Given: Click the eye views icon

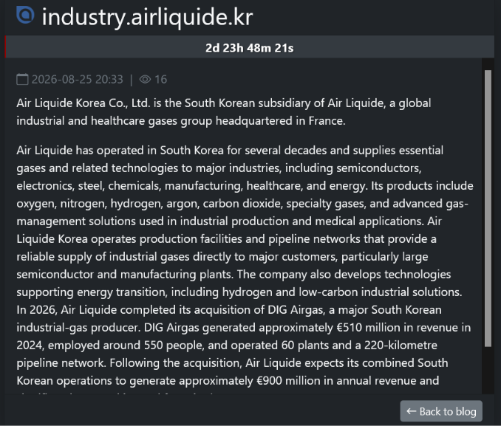Looking at the screenshot, I should pos(145,79).
